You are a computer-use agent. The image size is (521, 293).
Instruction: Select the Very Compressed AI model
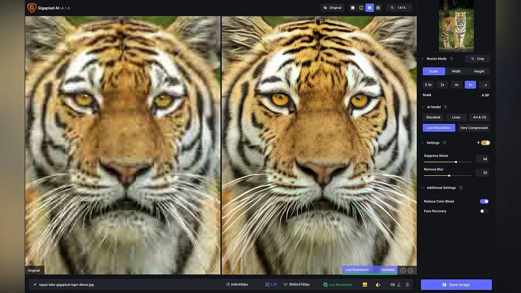[x=474, y=128]
